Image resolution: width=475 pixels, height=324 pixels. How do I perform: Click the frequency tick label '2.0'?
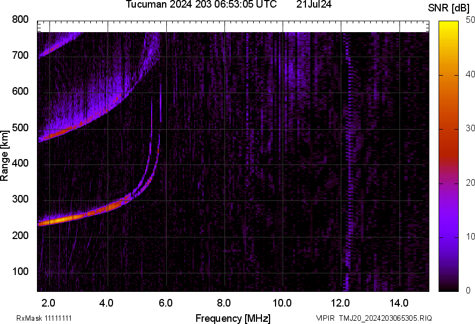point(48,303)
